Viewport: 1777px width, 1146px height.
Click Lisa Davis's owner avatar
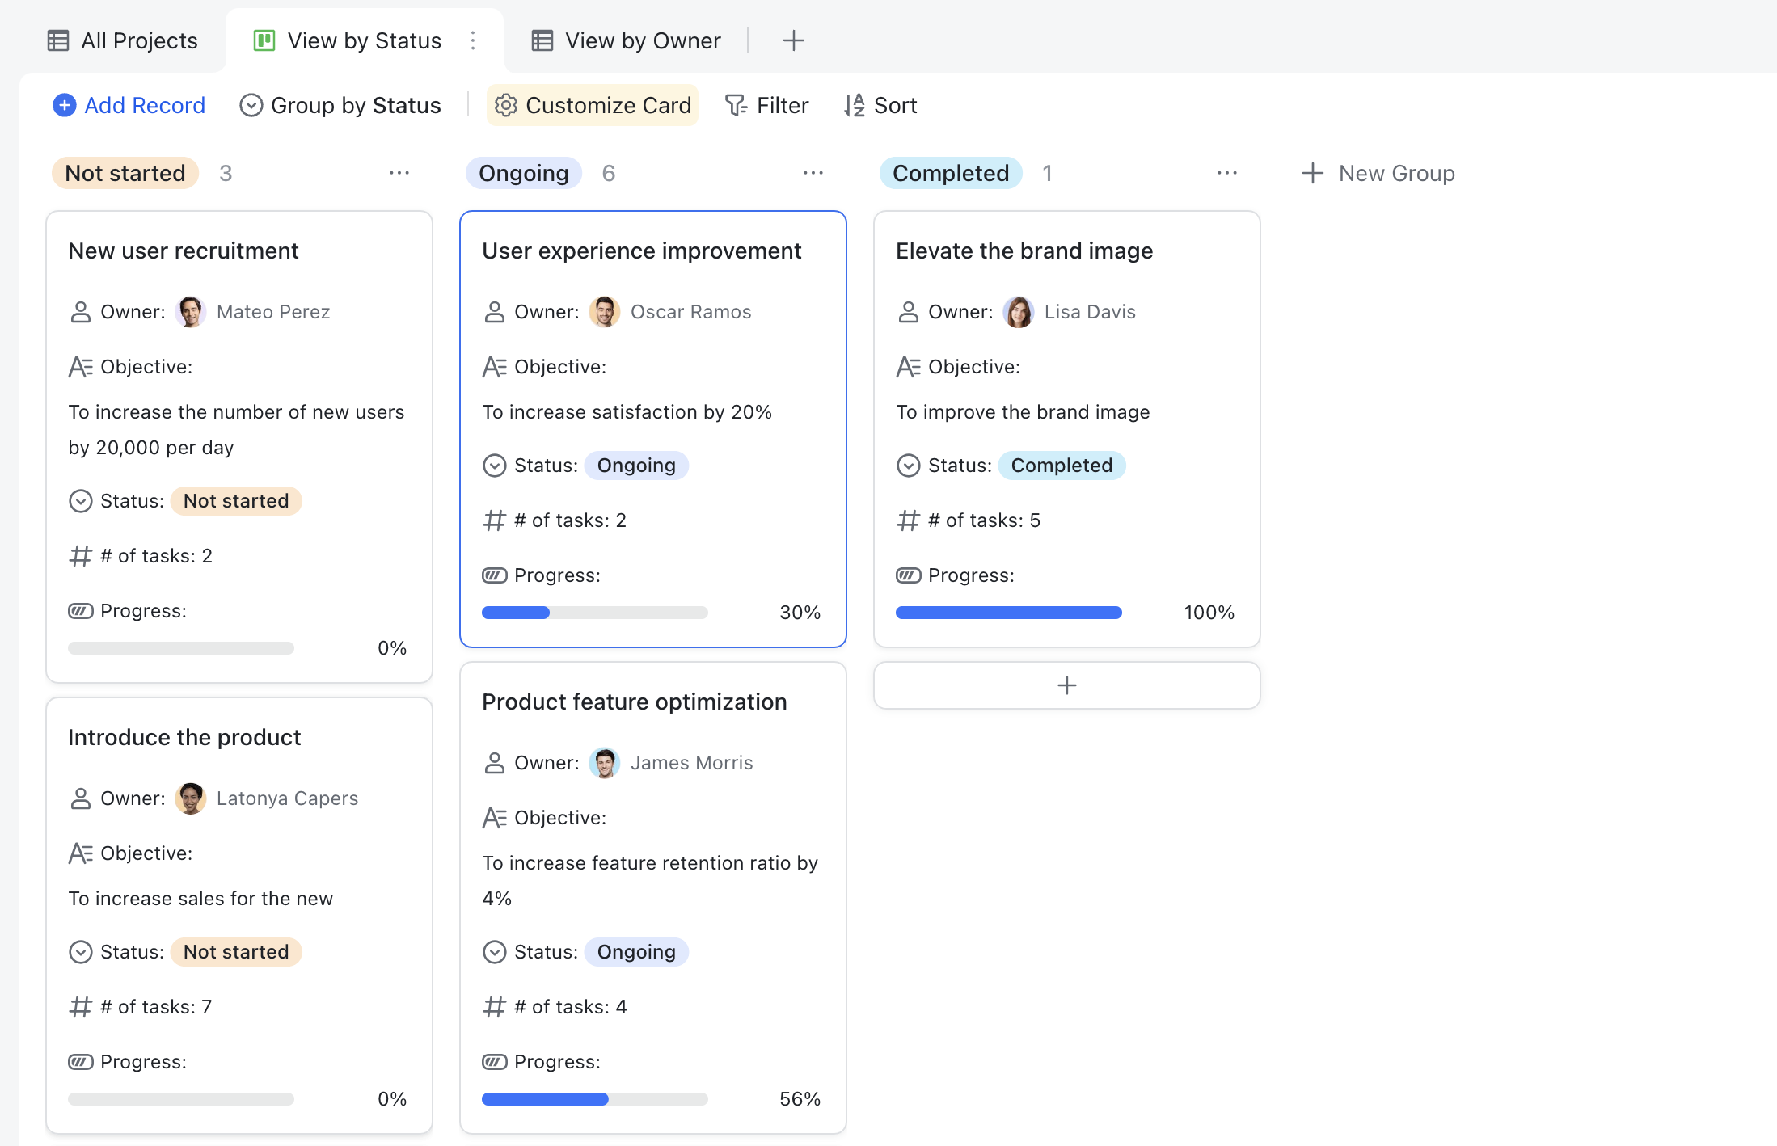click(1019, 312)
